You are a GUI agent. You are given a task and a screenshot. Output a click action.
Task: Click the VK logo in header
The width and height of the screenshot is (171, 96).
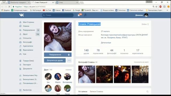pyautogui.click(x=21, y=15)
